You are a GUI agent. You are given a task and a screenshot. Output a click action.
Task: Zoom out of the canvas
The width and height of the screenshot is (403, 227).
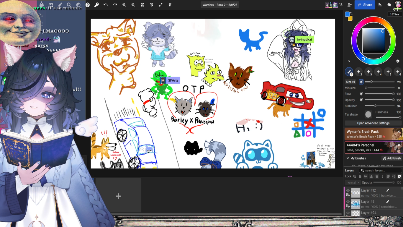[x=133, y=5]
